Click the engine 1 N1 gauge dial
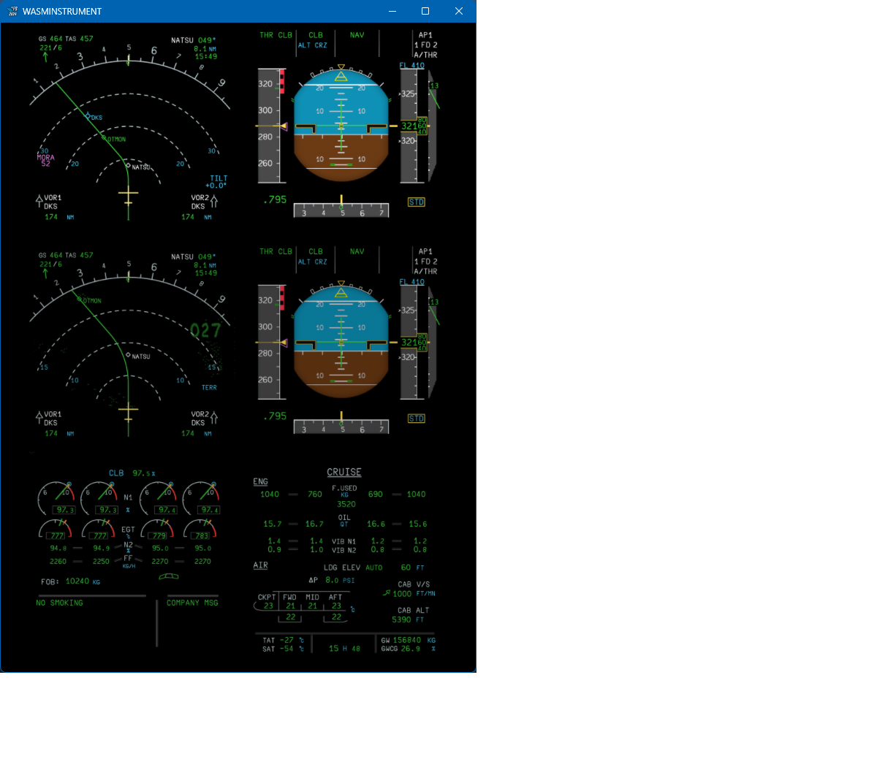Viewport: 877px width, 767px height. tap(56, 496)
